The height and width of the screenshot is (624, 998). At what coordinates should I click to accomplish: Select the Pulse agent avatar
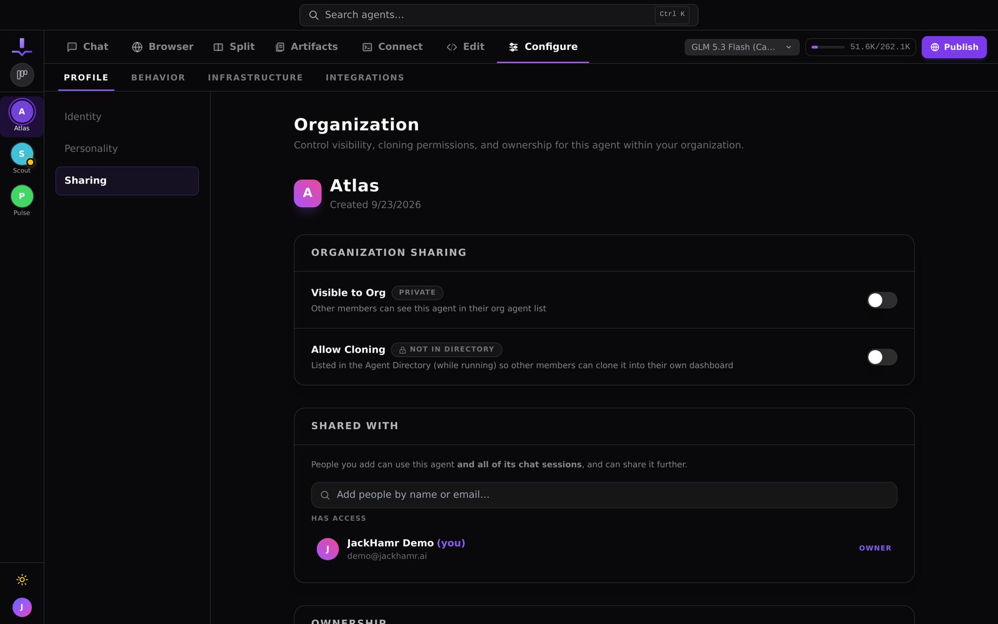22,197
